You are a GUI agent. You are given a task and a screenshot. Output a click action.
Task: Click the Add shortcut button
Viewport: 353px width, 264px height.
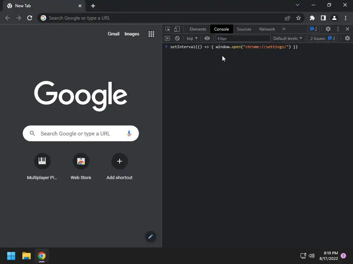point(120,167)
